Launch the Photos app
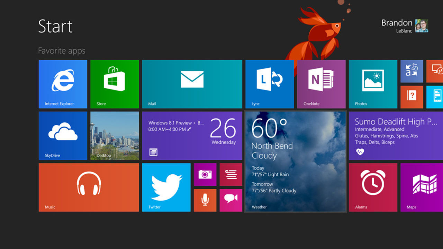Screen dimensions: 443x249 click(x=373, y=84)
